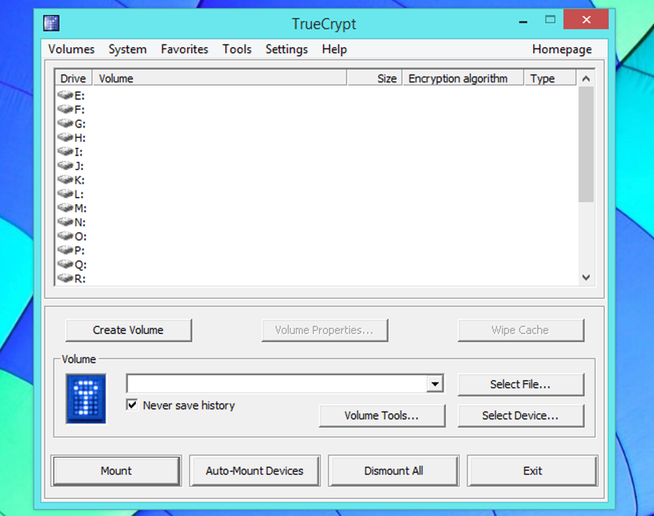Click the drive list scroll-down arrow
This screenshot has height=516, width=654.
(x=585, y=277)
